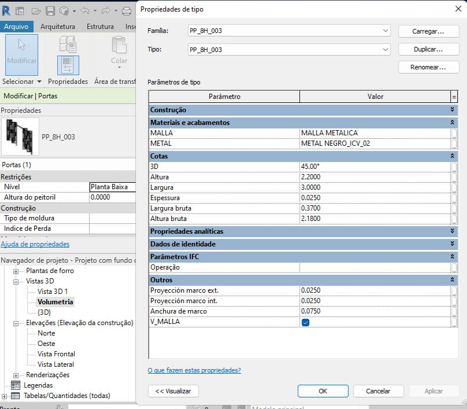The width and height of the screenshot is (467, 409).
Task: Collapse the Outros parameter group
Action: point(452,279)
